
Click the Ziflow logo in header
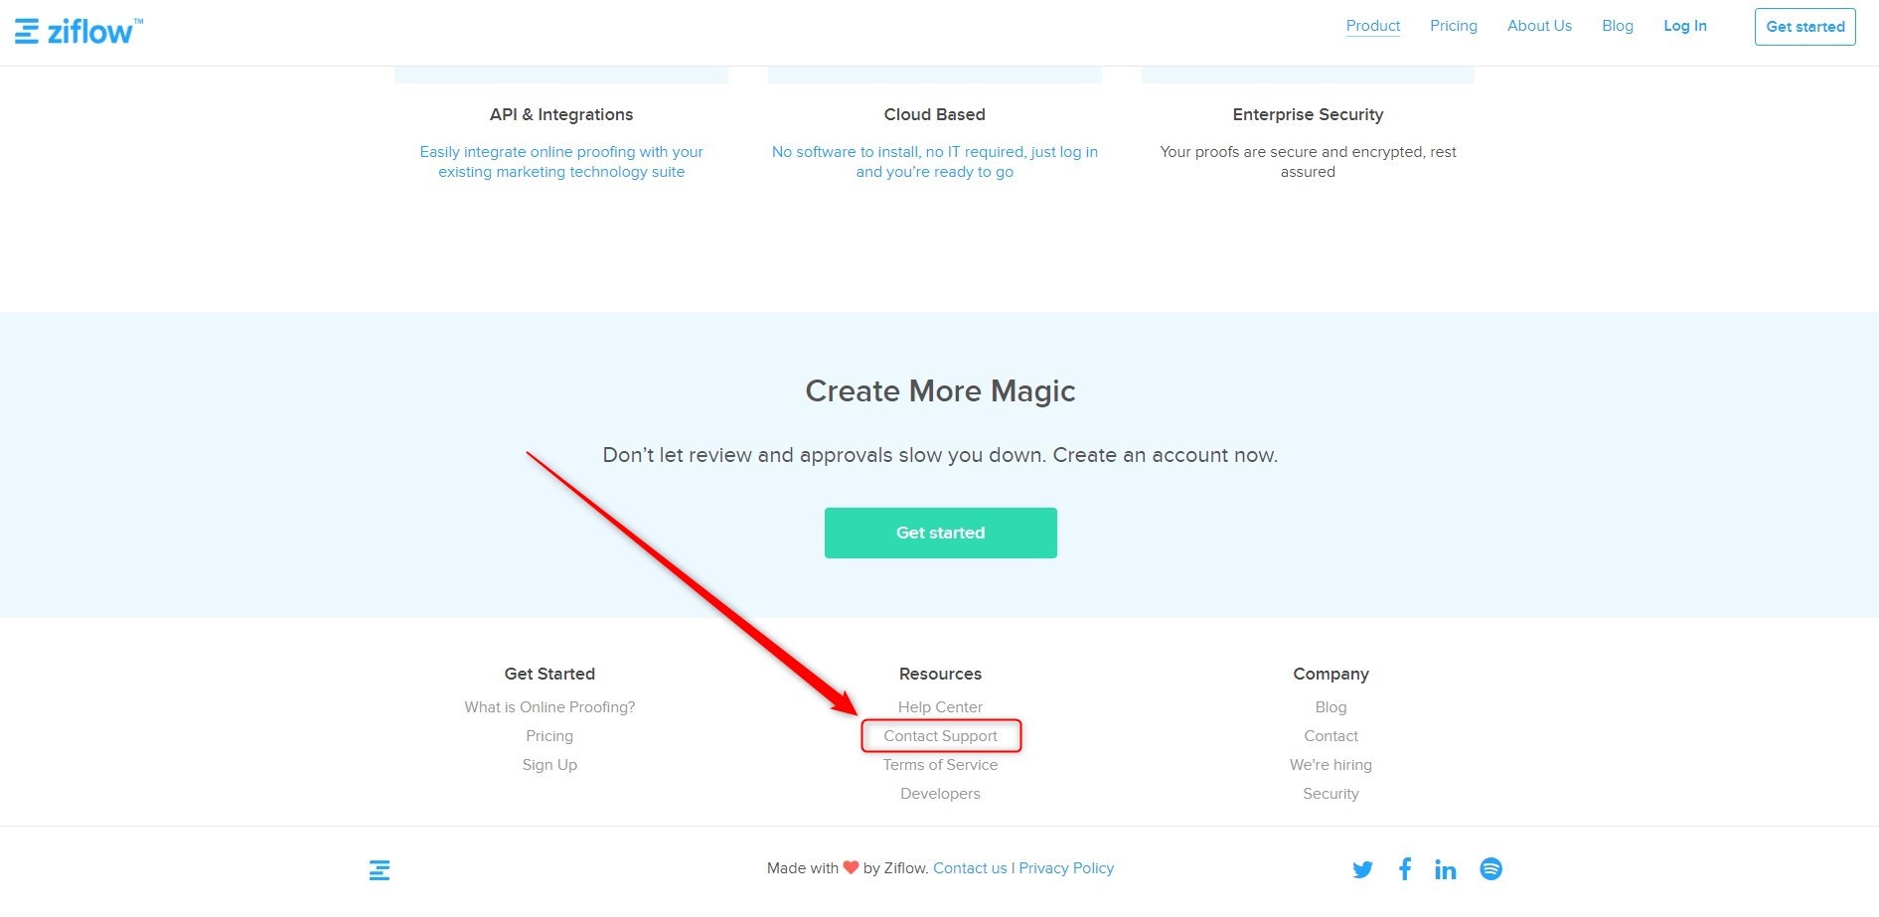(78, 31)
